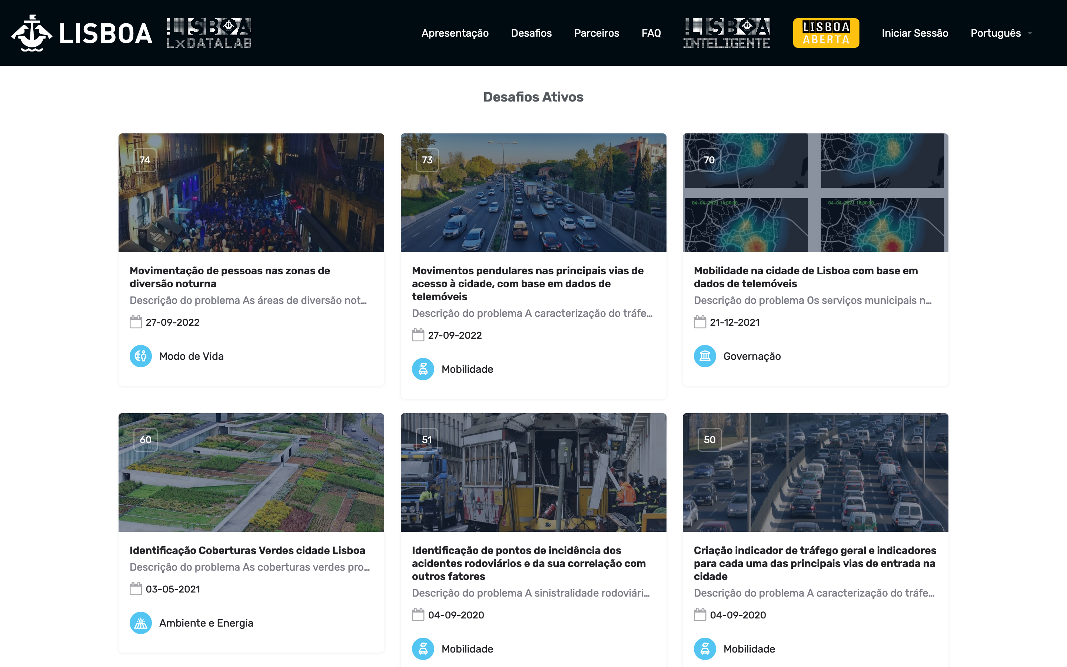This screenshot has height=667, width=1067.
Task: Open Mobilidade na cidade de Lisboa challenge title
Action: [x=805, y=277]
